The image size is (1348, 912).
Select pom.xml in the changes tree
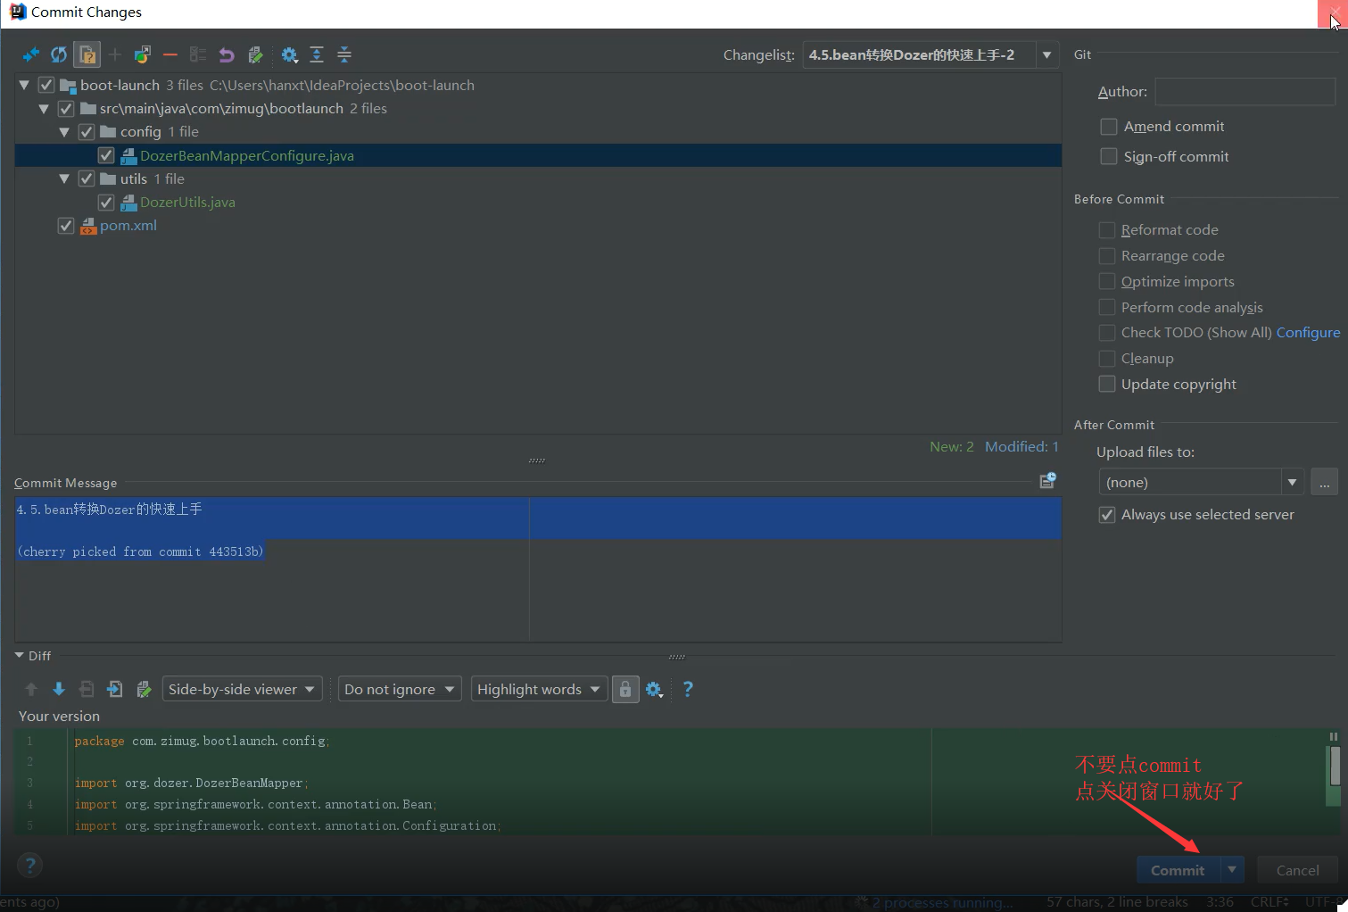(128, 226)
